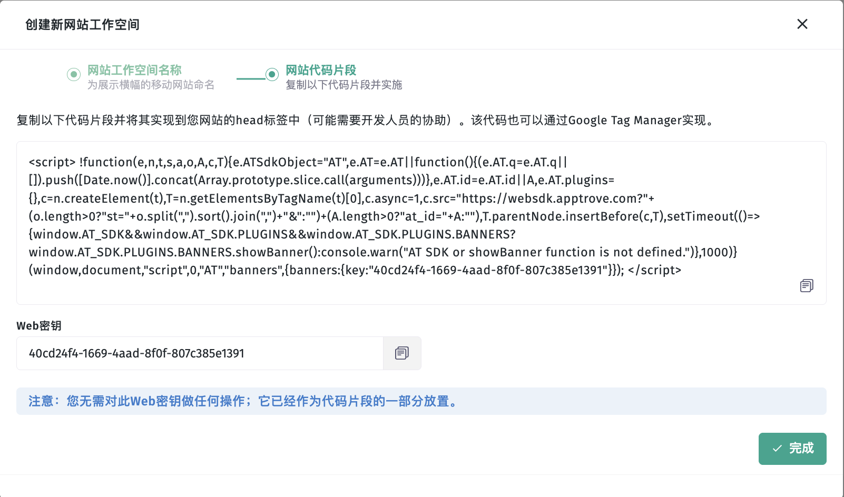Image resolution: width=844 pixels, height=497 pixels.
Task: Click the checkmark icon inside the 完成 button
Action: click(x=777, y=449)
